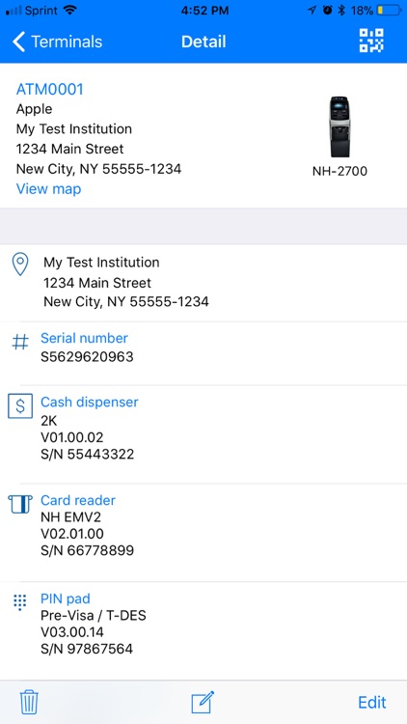Tap the trash delete icon
407x724 pixels.
point(29,703)
